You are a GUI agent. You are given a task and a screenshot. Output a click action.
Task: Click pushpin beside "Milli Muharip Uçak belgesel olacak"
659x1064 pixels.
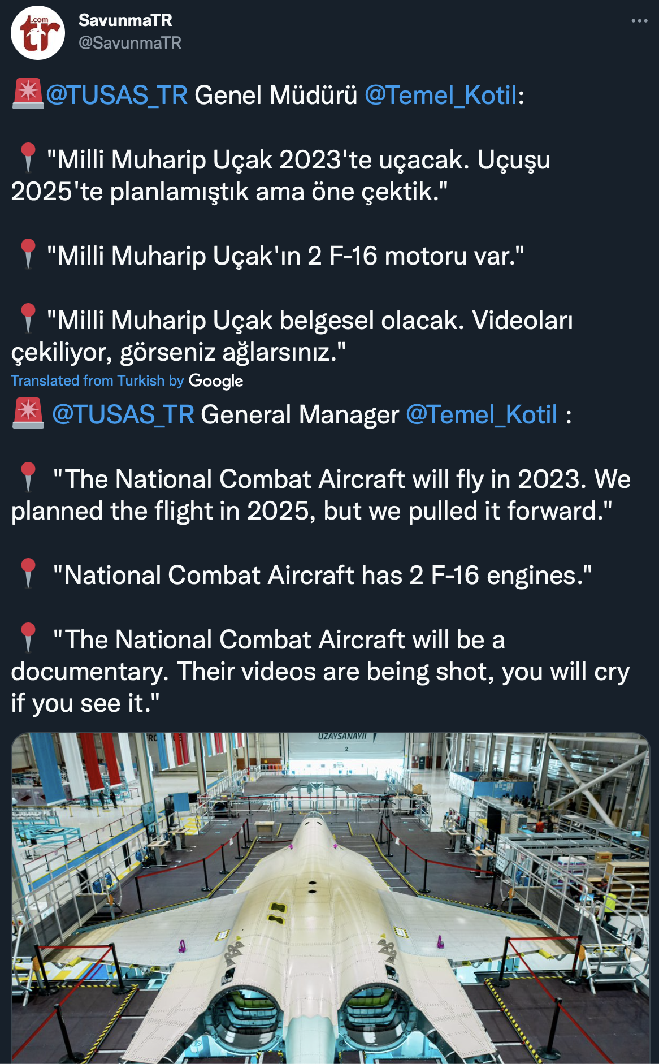click(28, 318)
